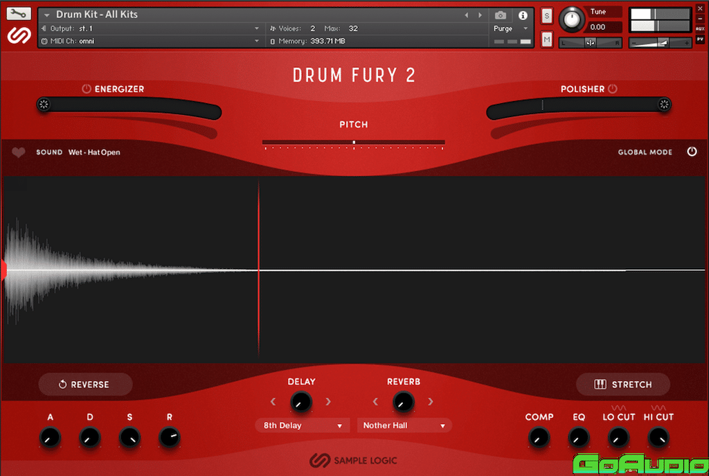Click the LO CUT wave icon above label
This screenshot has height=476, width=709.
(x=618, y=407)
